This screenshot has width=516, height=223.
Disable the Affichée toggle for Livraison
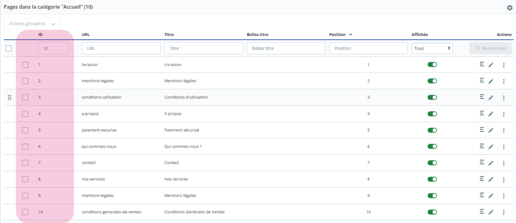pyautogui.click(x=432, y=65)
